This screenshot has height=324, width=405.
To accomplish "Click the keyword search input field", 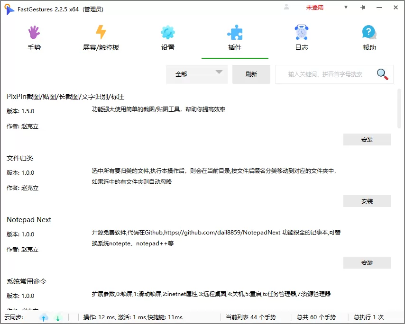I will [327, 74].
